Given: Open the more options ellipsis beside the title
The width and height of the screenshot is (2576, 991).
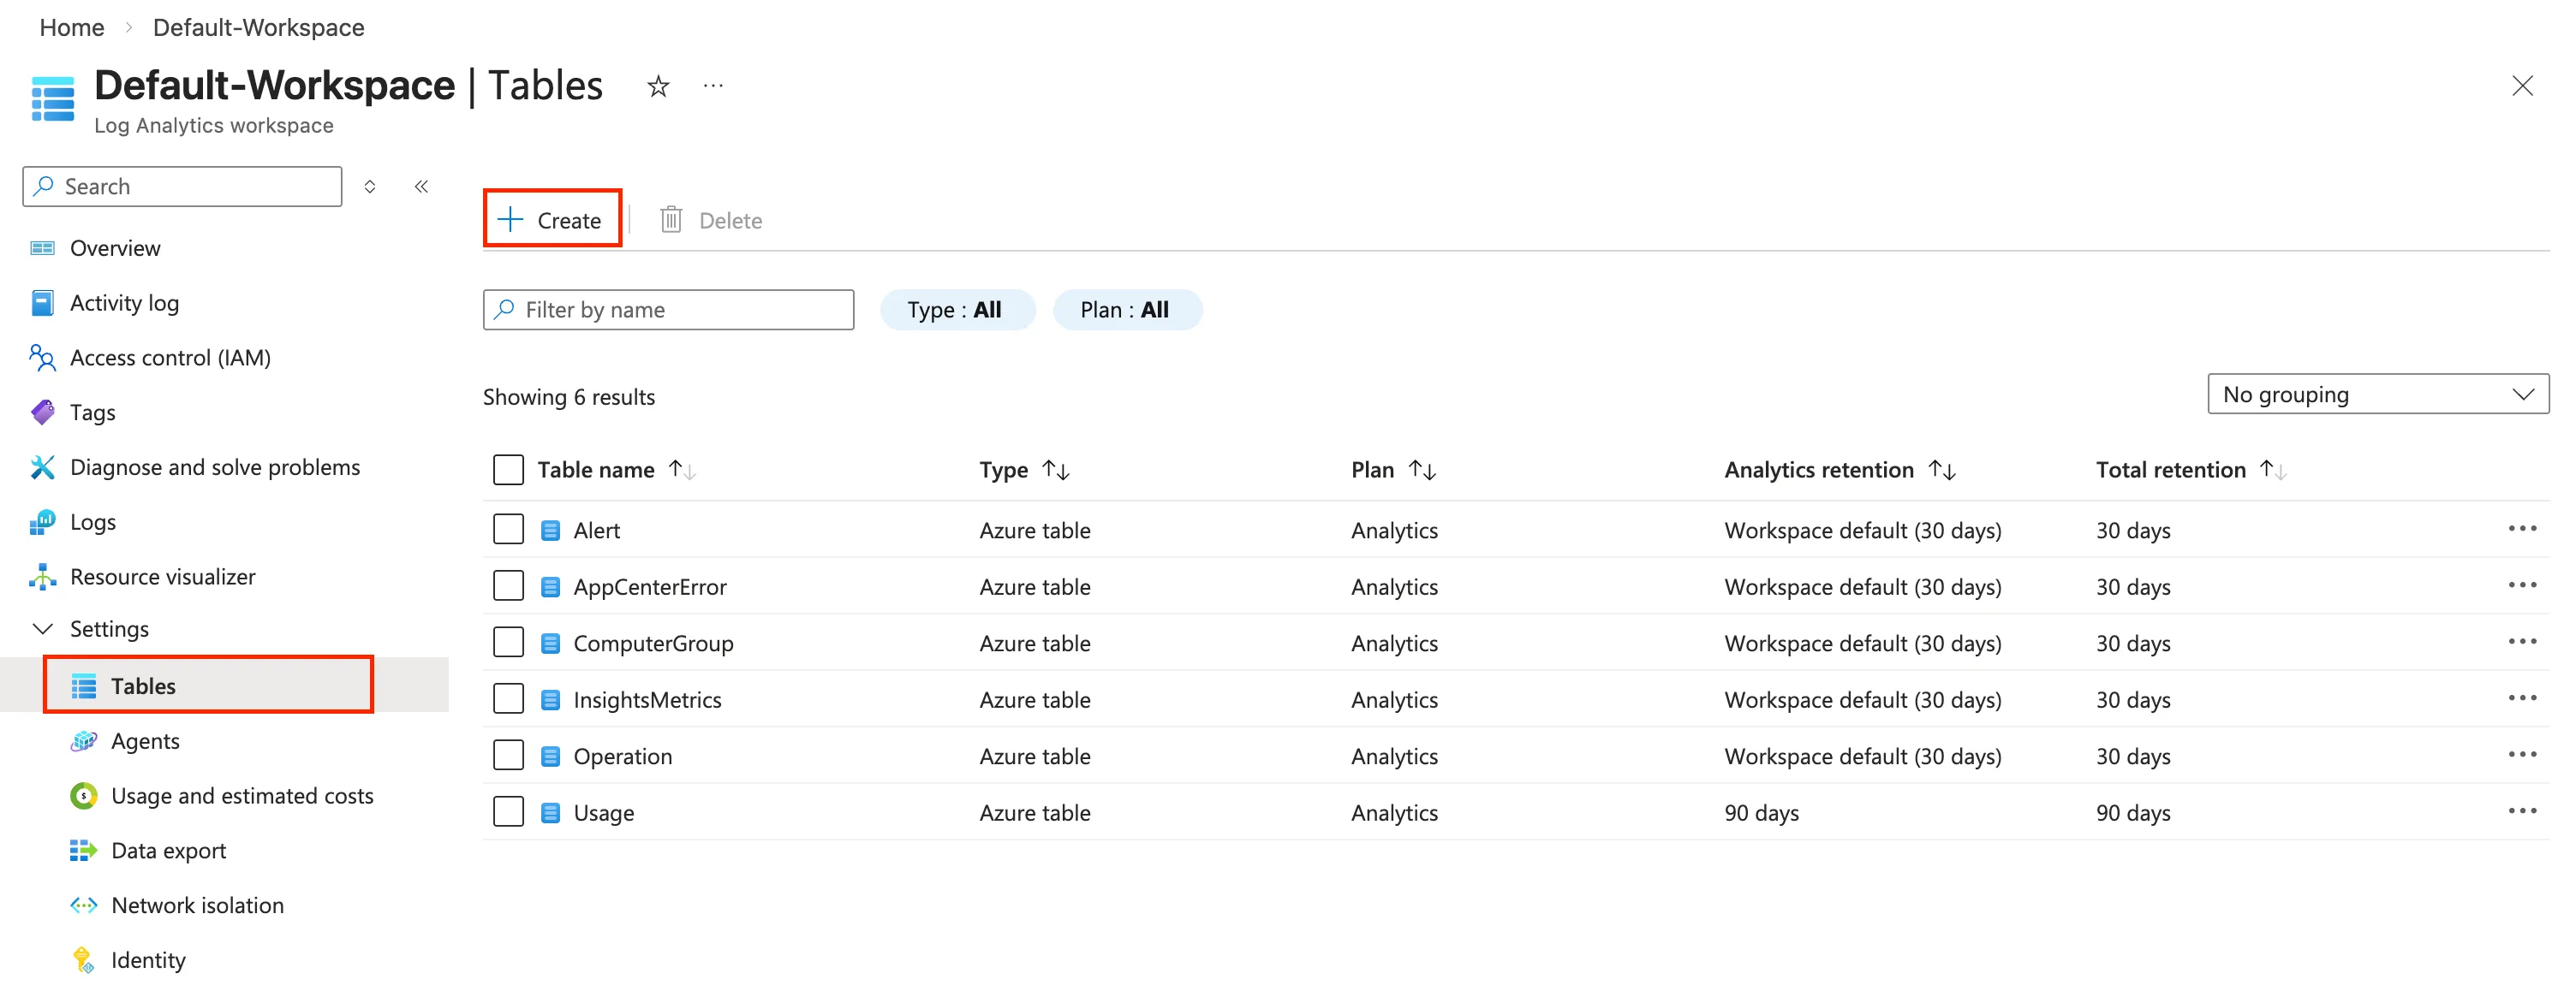Looking at the screenshot, I should click(x=713, y=87).
